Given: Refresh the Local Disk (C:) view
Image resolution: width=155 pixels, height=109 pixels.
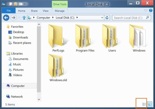Looking at the screenshot, I should (107, 18).
